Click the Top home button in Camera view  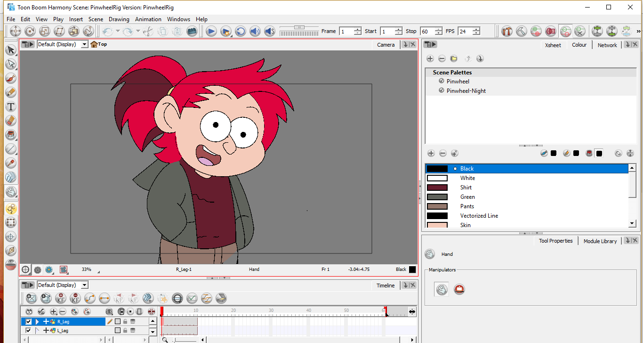[99, 44]
